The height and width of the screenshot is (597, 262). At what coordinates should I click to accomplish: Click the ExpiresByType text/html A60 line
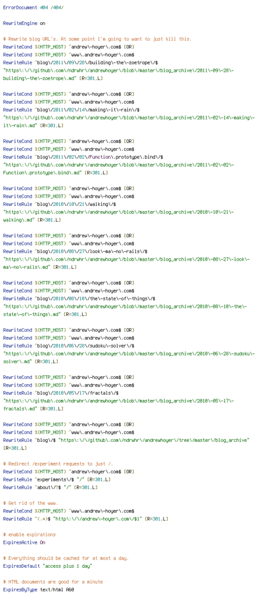click(x=38, y=590)
